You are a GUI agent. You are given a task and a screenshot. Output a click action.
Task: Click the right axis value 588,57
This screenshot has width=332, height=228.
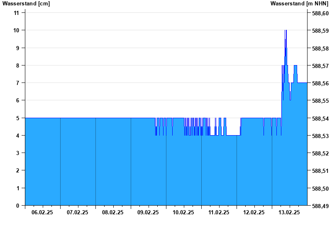coord(320,66)
